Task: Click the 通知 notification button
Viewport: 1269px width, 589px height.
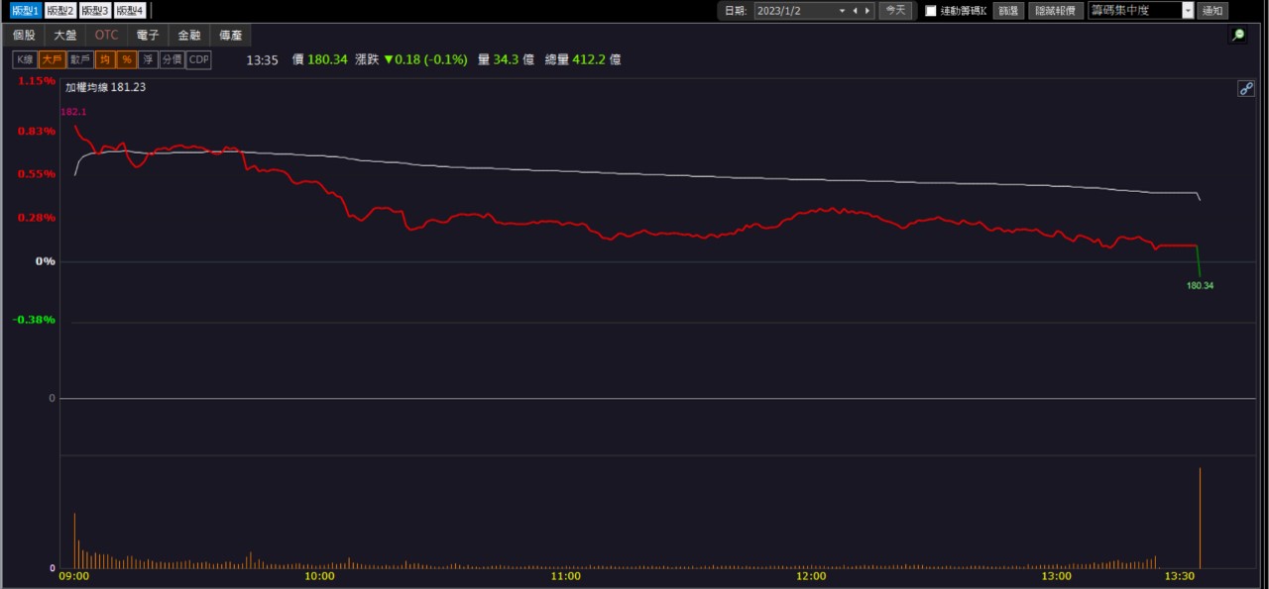Action: tap(1212, 11)
